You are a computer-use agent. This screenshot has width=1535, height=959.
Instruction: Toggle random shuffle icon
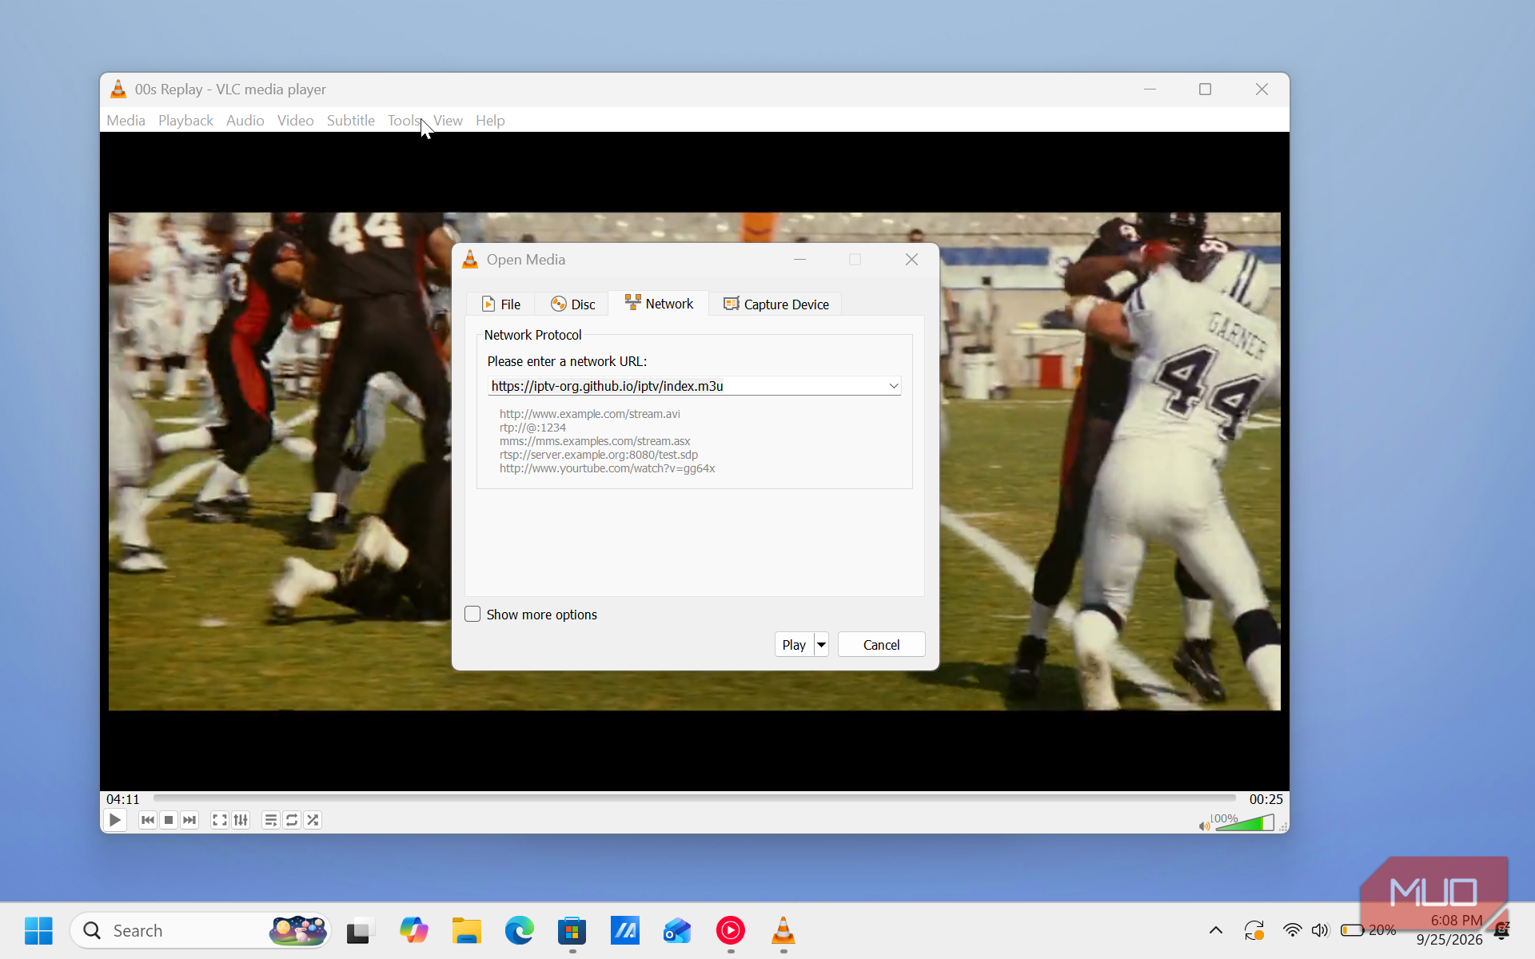[x=313, y=820]
